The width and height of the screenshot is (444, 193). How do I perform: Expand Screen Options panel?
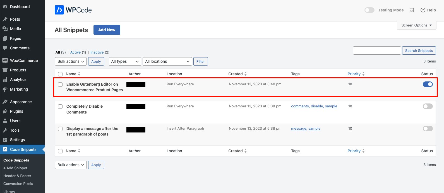[416, 25]
